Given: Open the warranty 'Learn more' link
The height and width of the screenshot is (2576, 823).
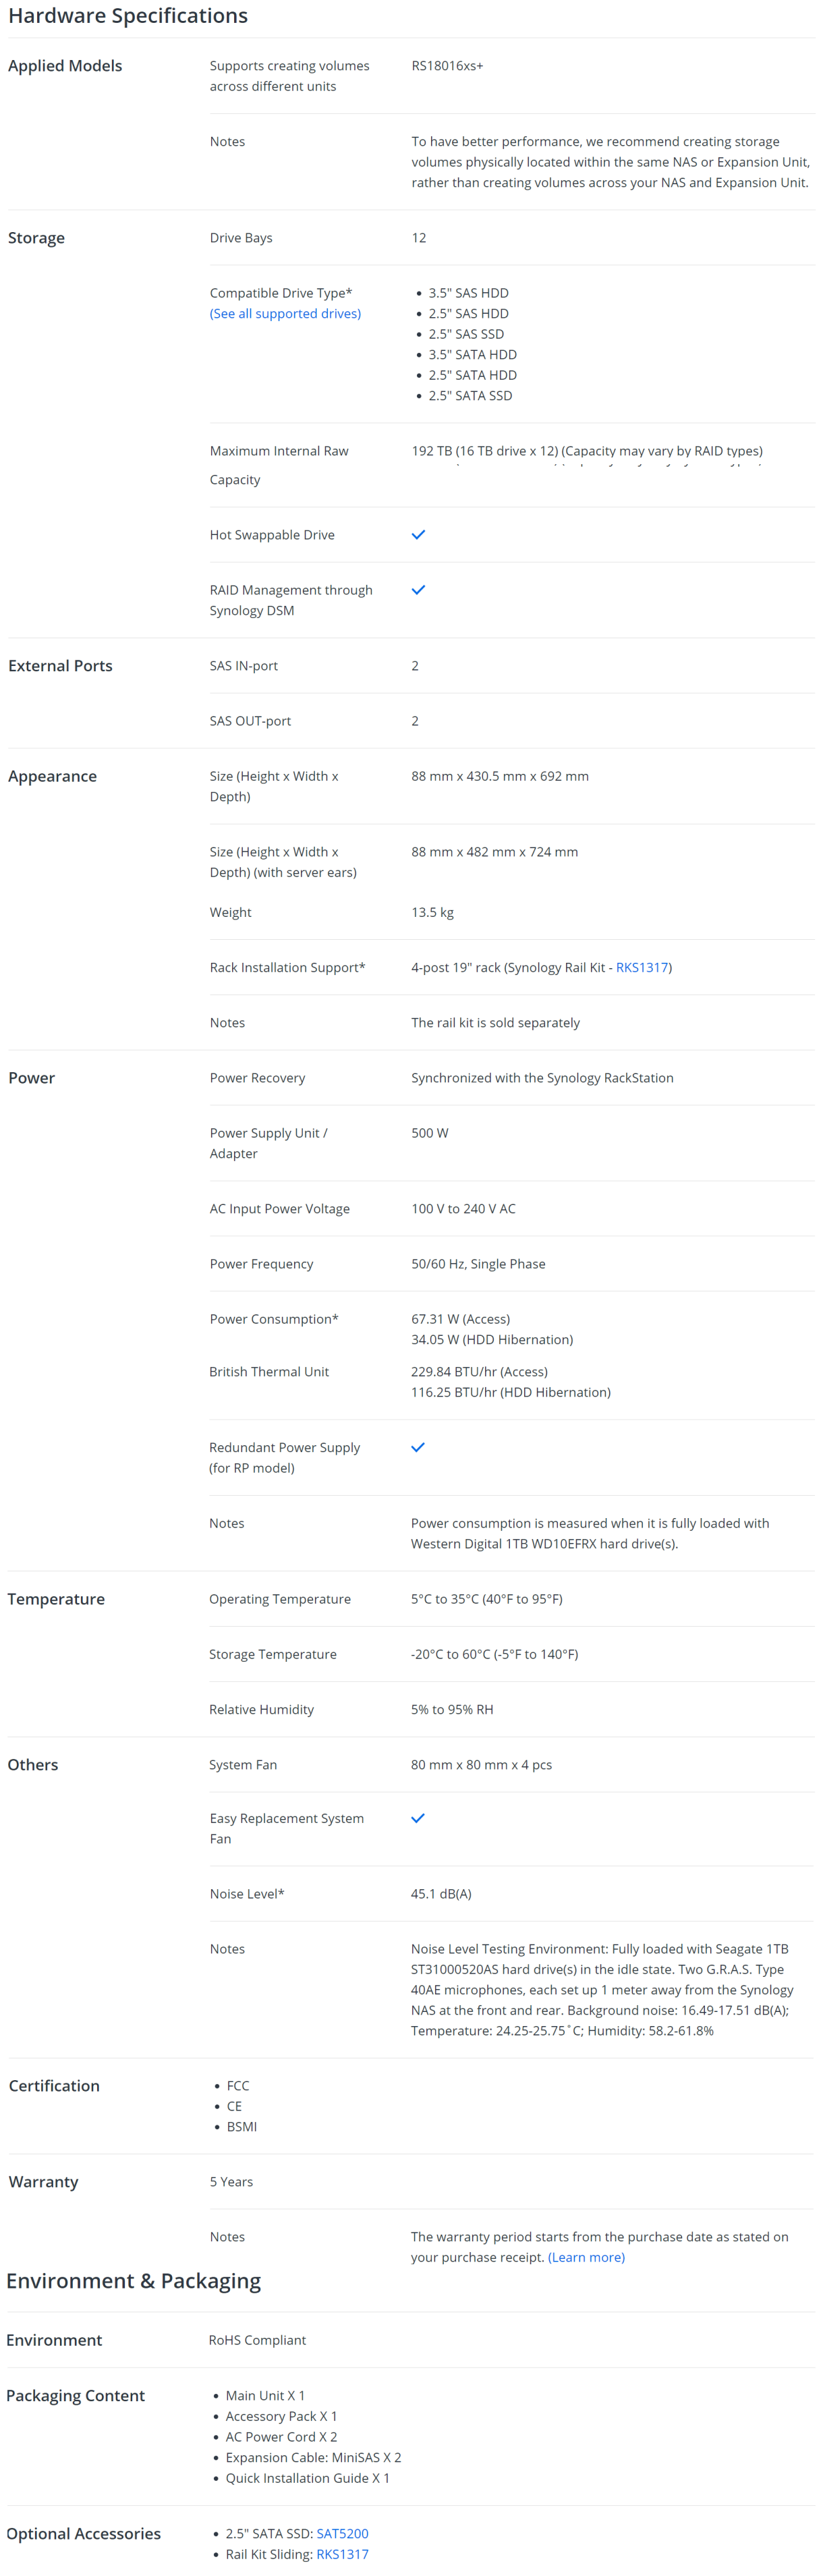Looking at the screenshot, I should click(586, 2257).
